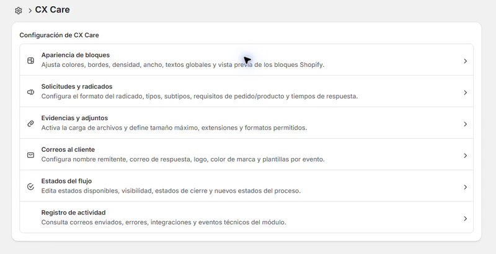Click the Configuración de CX Care heading
Image resolution: width=496 pixels, height=254 pixels.
[x=59, y=35]
